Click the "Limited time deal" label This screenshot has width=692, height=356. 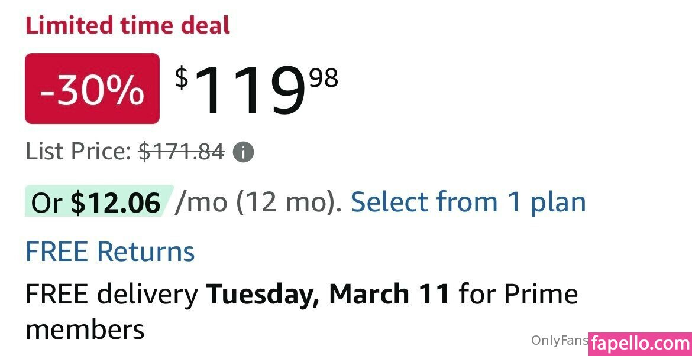click(128, 26)
